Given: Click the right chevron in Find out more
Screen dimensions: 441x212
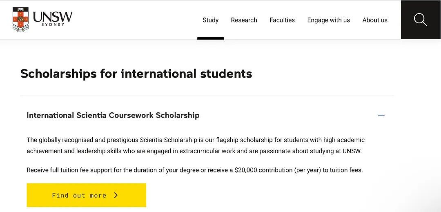Looking at the screenshot, I should pos(116,195).
